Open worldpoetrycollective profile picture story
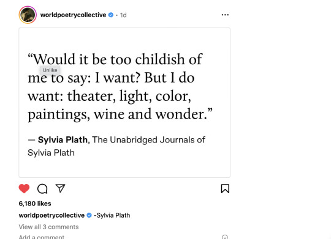Screen dimensions: 331x239 pos(28,15)
